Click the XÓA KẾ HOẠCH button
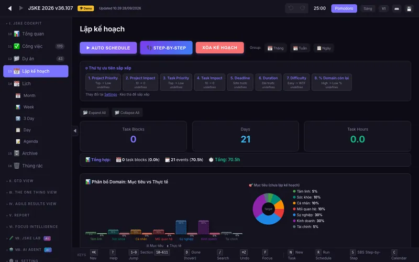 pyautogui.click(x=219, y=48)
